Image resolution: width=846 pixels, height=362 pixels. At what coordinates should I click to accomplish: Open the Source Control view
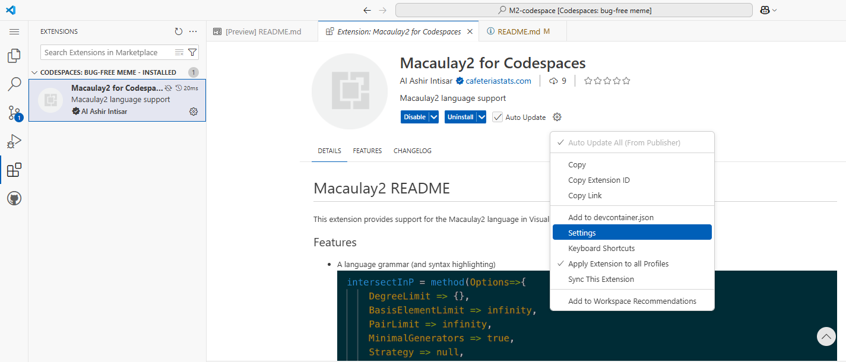(14, 113)
